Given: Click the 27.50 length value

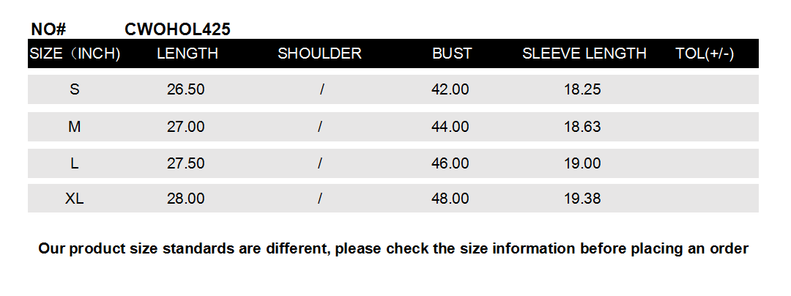Looking at the screenshot, I should pos(186,163).
